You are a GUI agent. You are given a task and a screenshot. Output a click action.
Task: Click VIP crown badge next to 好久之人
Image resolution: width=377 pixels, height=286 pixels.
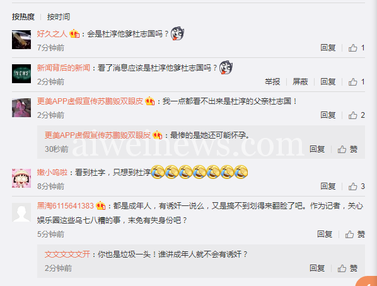click(74, 34)
